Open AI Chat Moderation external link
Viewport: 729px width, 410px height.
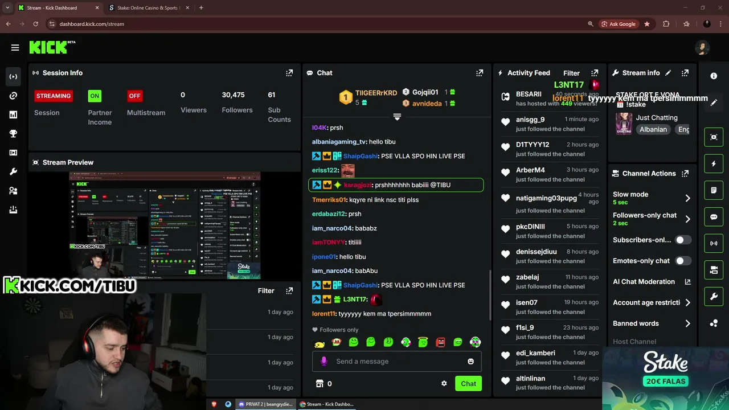point(687,281)
